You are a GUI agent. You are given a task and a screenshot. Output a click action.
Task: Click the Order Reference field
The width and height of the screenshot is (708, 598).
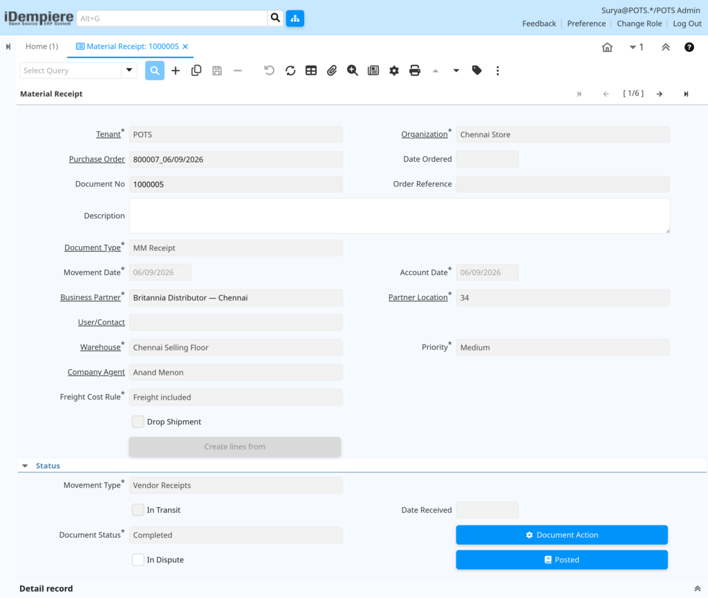[563, 184]
